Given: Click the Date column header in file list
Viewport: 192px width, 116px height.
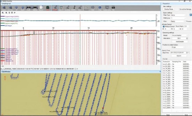Looking at the screenshot, I should click(186, 62).
